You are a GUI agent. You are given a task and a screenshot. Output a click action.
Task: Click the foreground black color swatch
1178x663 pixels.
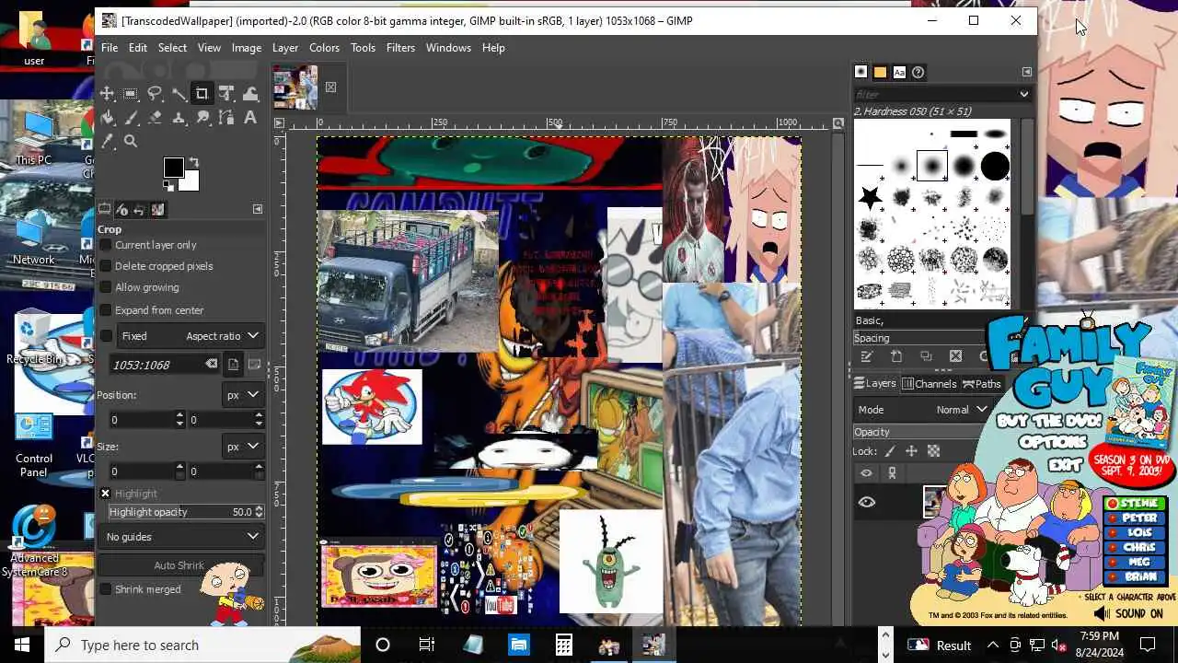click(173, 168)
